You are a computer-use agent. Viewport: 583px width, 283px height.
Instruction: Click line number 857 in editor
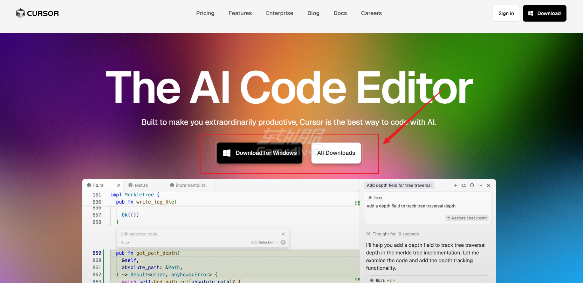[x=97, y=215]
